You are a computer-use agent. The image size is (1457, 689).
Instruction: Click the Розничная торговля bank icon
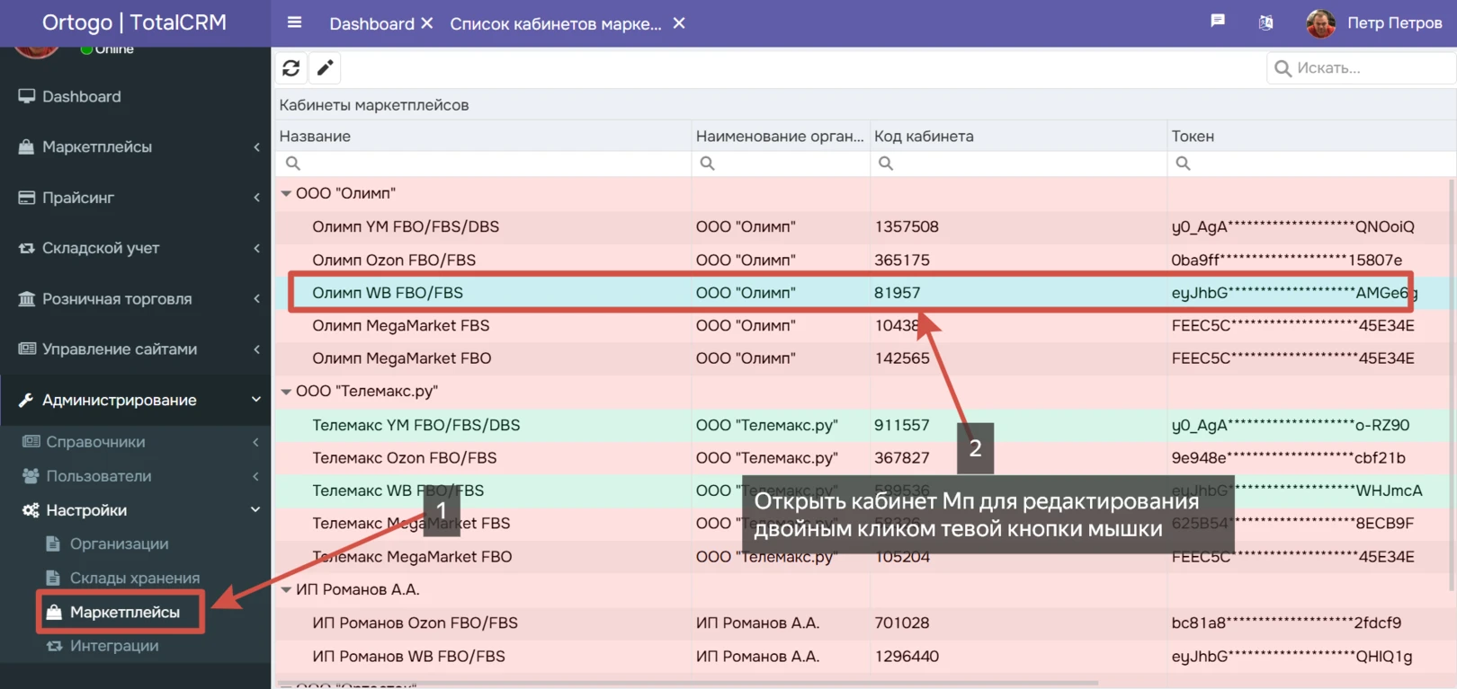point(27,298)
